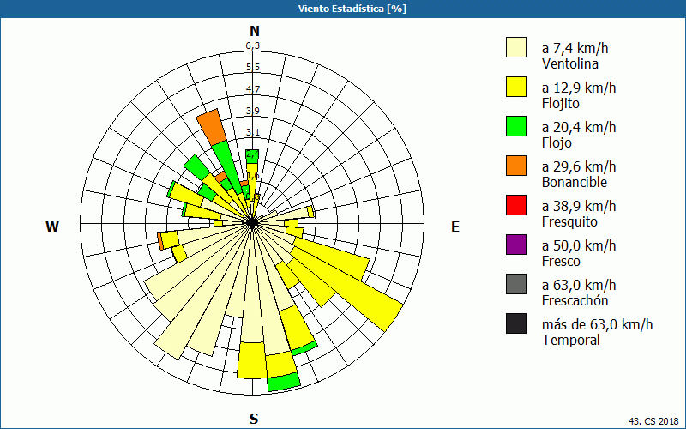
Task: Click the 'Flojo' legend label
Action: click(x=557, y=142)
